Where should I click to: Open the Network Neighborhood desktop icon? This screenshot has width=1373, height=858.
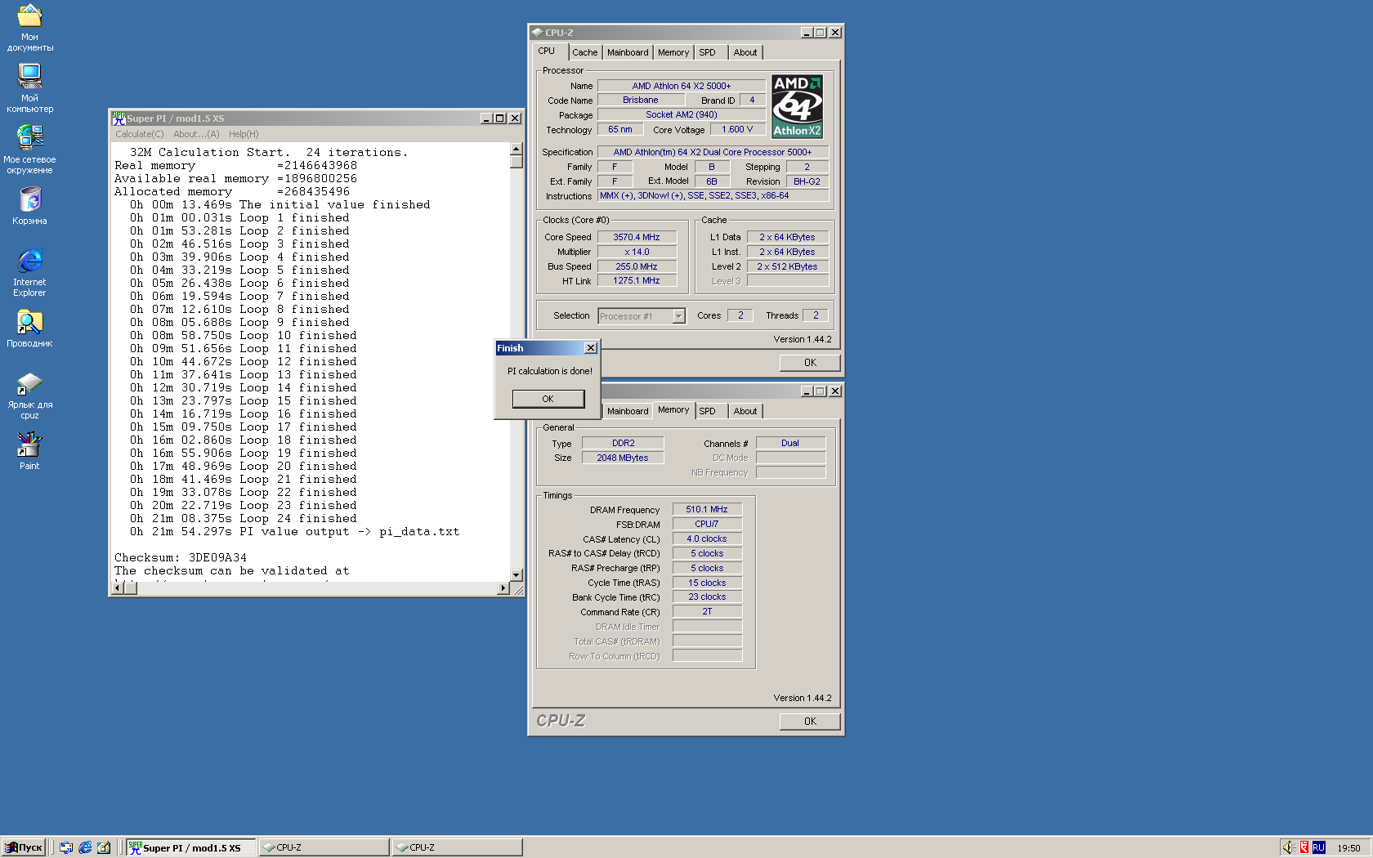29,149
